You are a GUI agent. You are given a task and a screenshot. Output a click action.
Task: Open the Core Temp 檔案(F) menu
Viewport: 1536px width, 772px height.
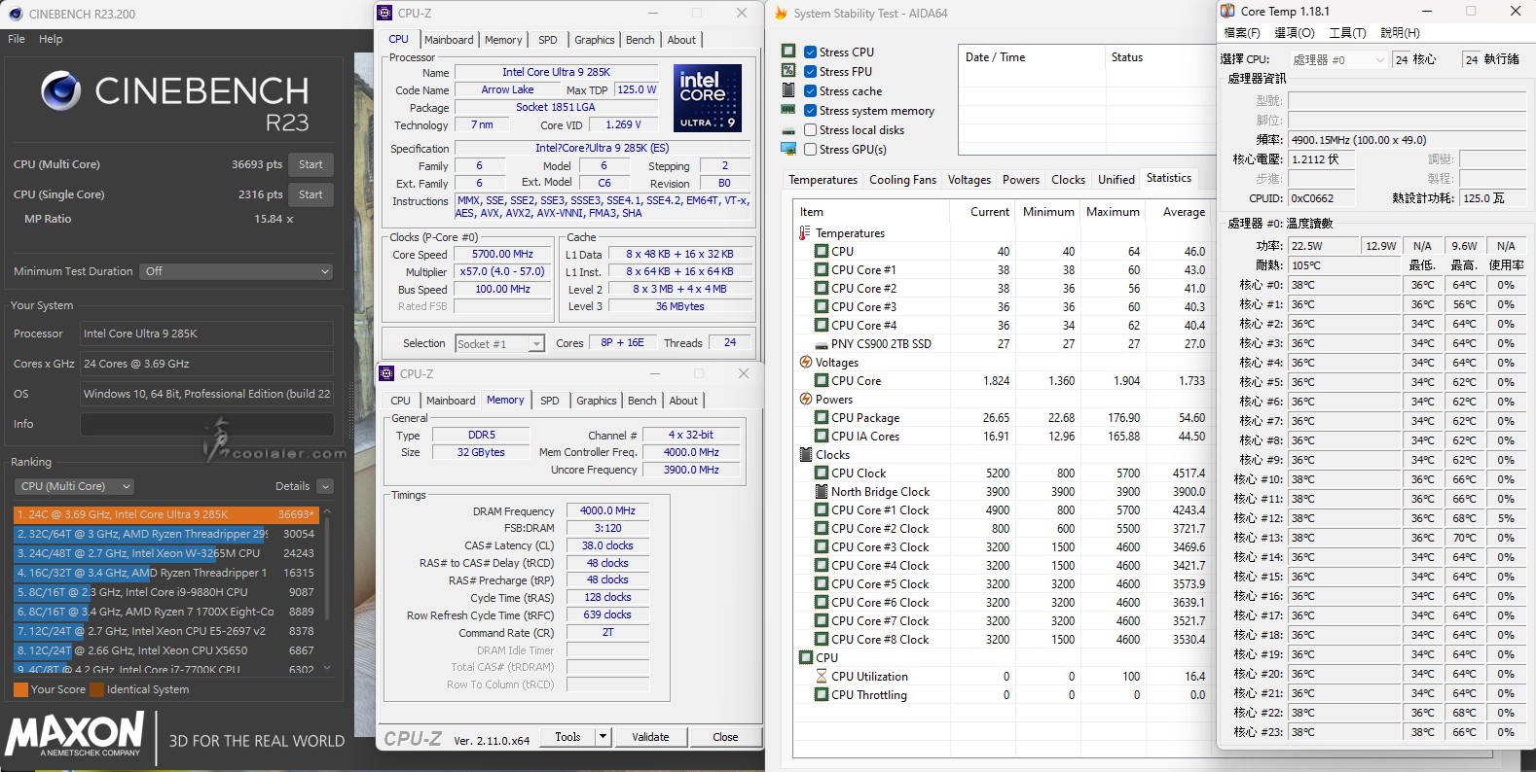[x=1241, y=33]
